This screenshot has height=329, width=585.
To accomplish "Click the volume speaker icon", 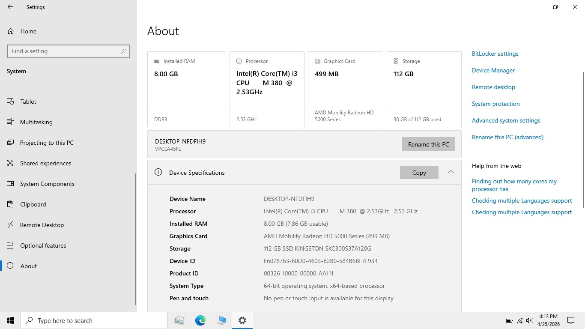I will pos(529,320).
